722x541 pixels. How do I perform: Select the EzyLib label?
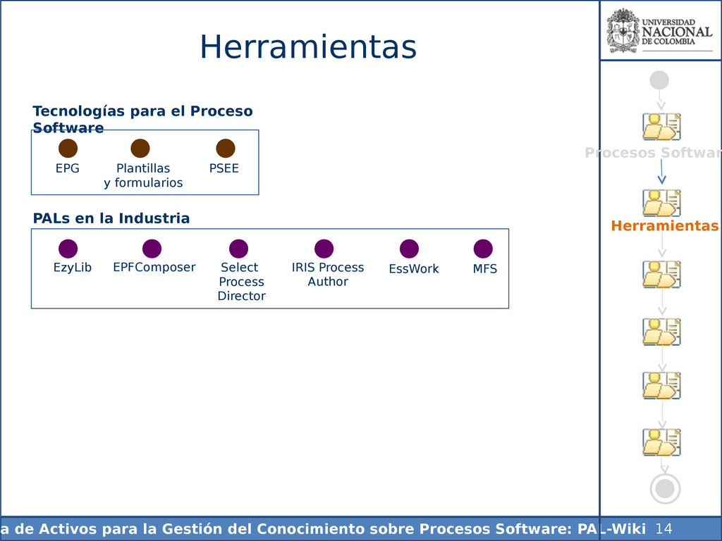click(x=73, y=268)
